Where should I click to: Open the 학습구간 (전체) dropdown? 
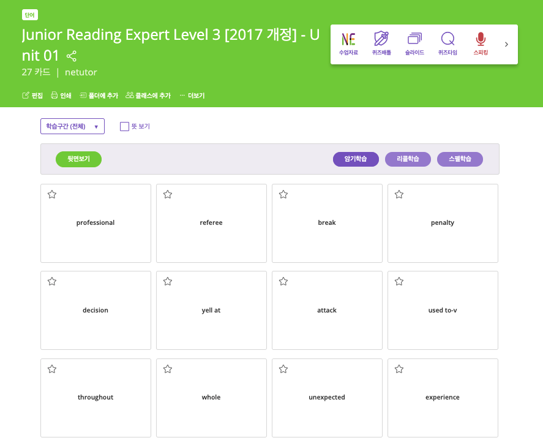click(72, 126)
